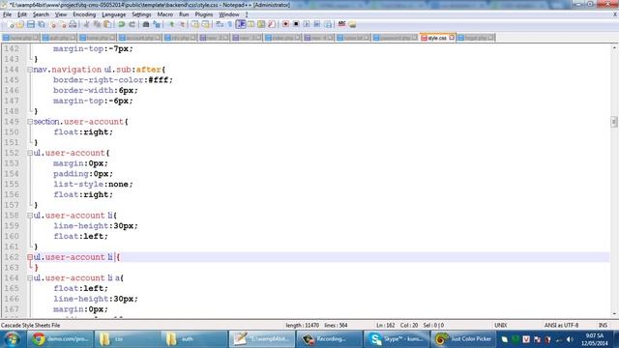Click 'INS' mode in status bar
The height and width of the screenshot is (348, 619).
pyautogui.click(x=603, y=326)
